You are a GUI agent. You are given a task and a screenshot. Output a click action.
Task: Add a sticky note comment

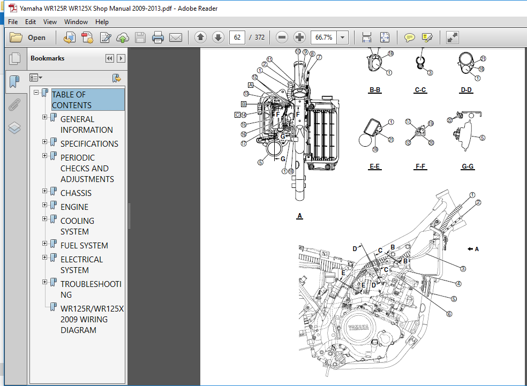coord(409,37)
